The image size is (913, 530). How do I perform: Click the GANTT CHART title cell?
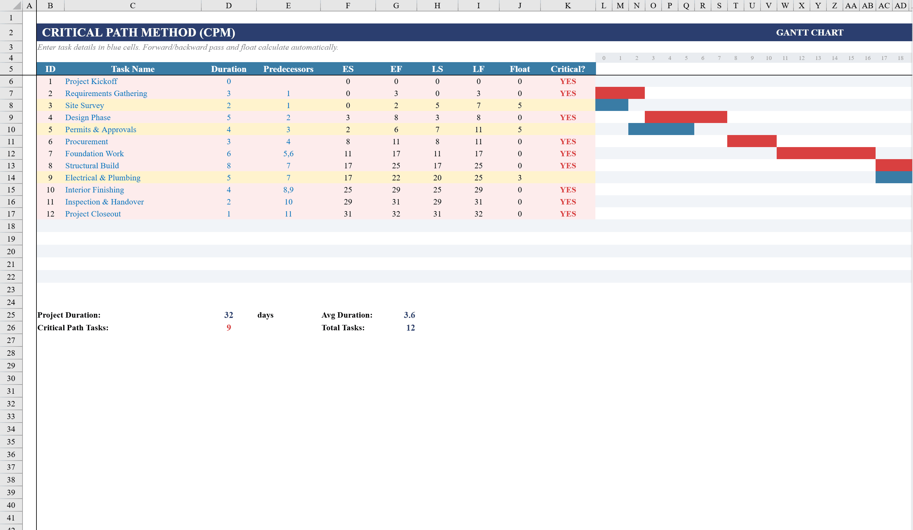click(809, 32)
